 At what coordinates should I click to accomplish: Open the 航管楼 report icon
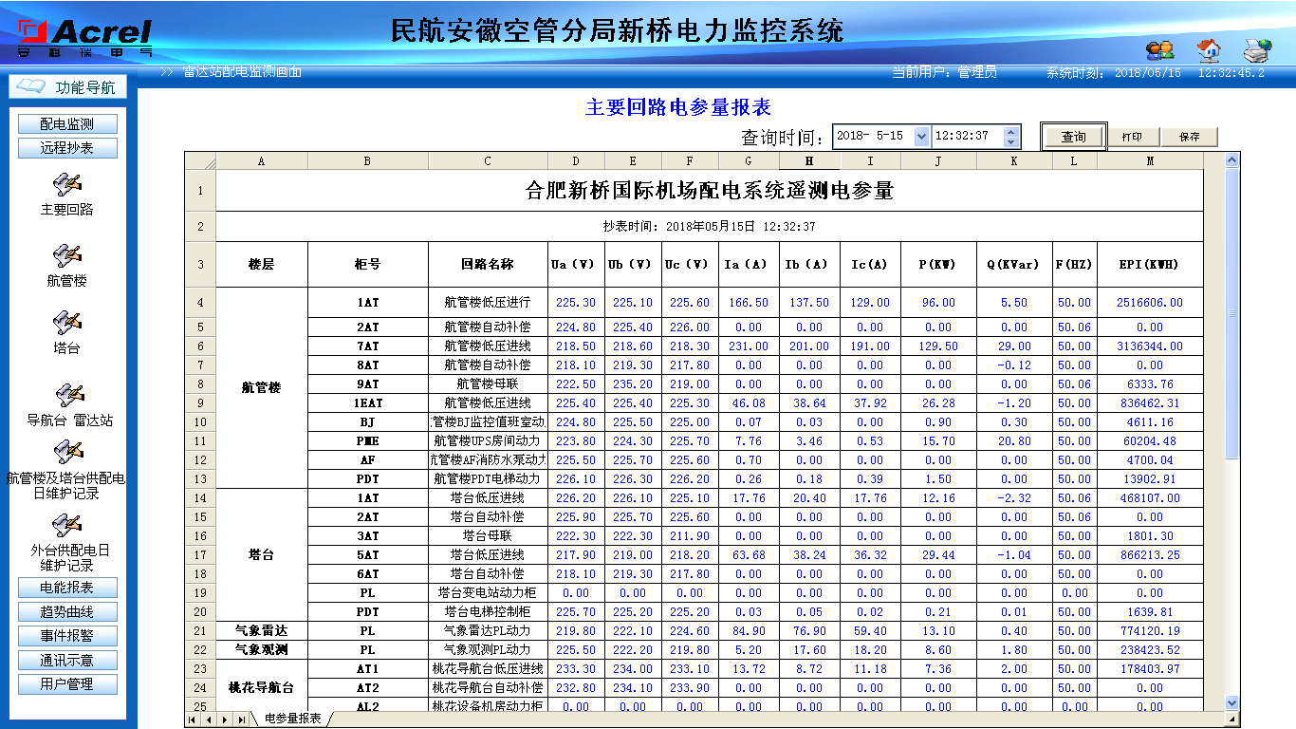66,254
